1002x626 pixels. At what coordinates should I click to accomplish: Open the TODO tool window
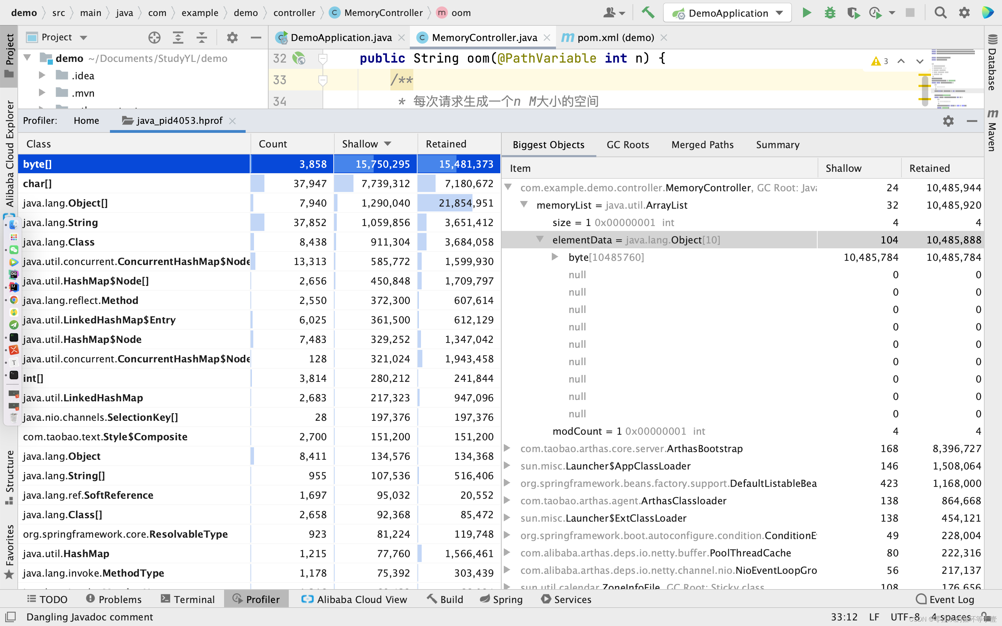pos(47,599)
